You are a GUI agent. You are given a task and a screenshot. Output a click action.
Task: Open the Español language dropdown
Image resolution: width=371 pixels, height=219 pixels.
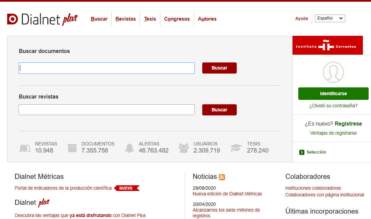(330, 19)
